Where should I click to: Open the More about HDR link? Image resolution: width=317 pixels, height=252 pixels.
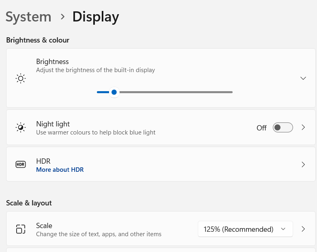click(60, 170)
